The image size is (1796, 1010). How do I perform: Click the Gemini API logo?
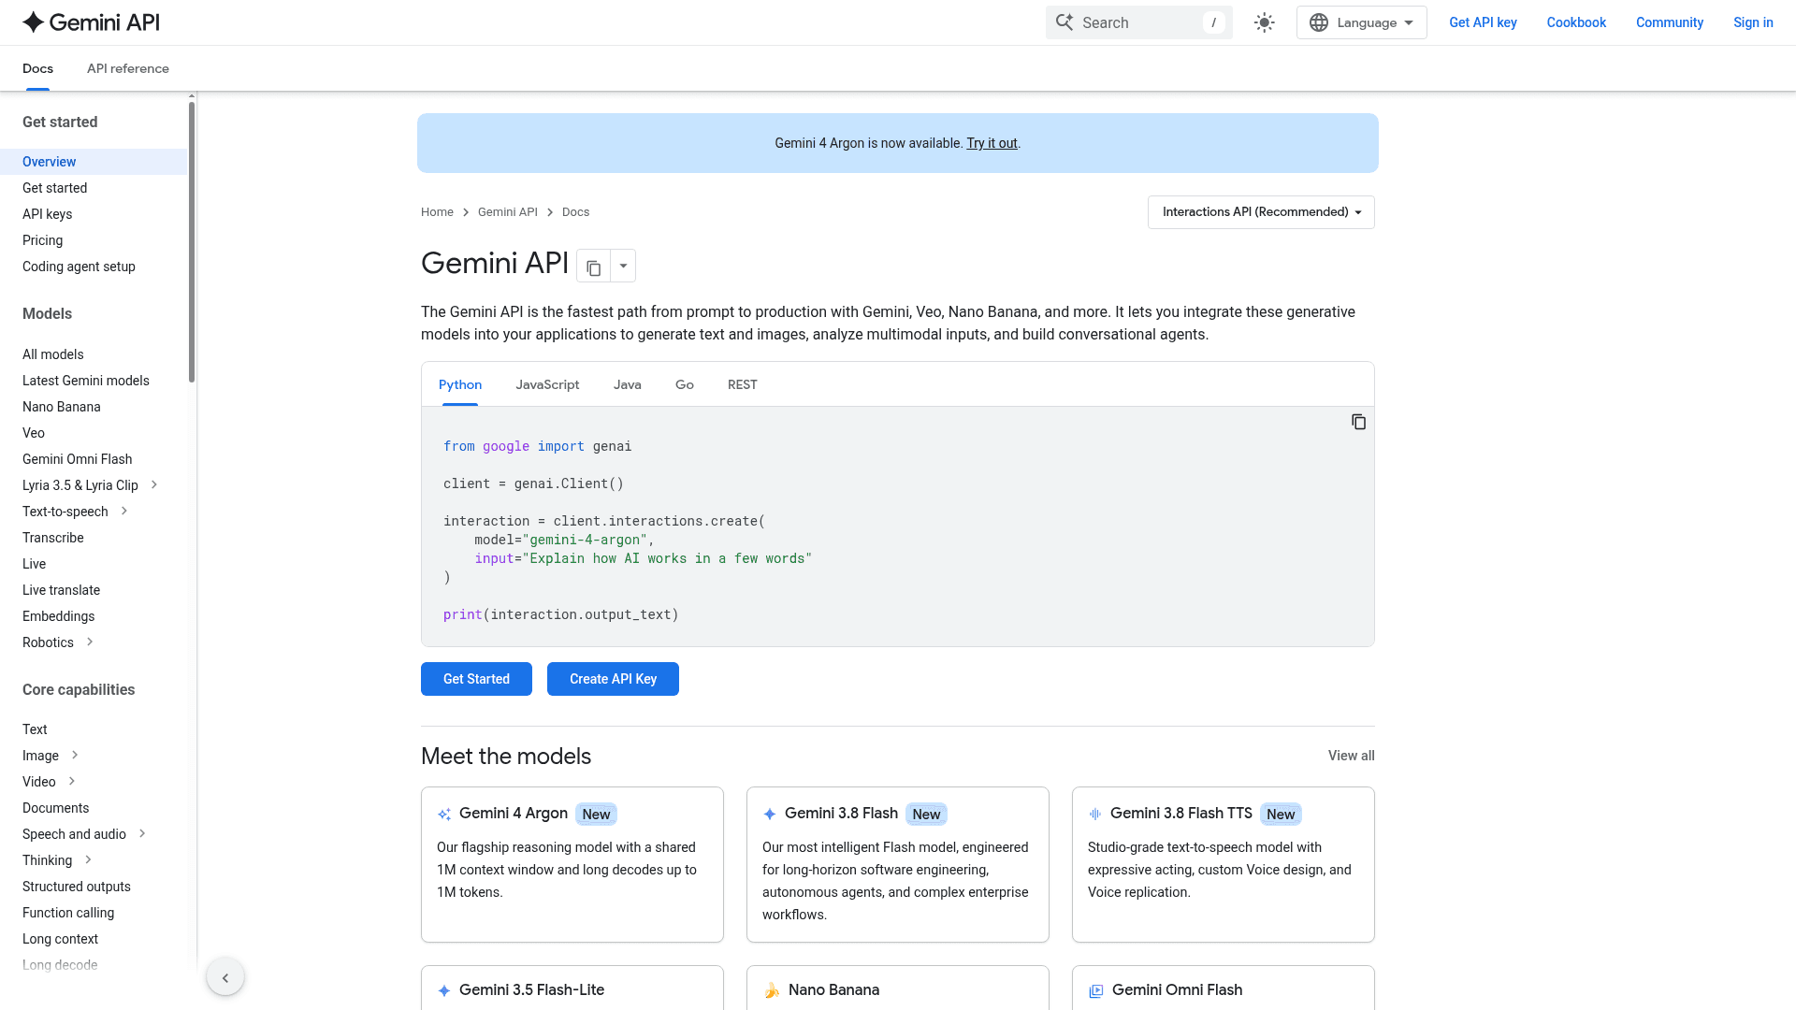tap(91, 22)
